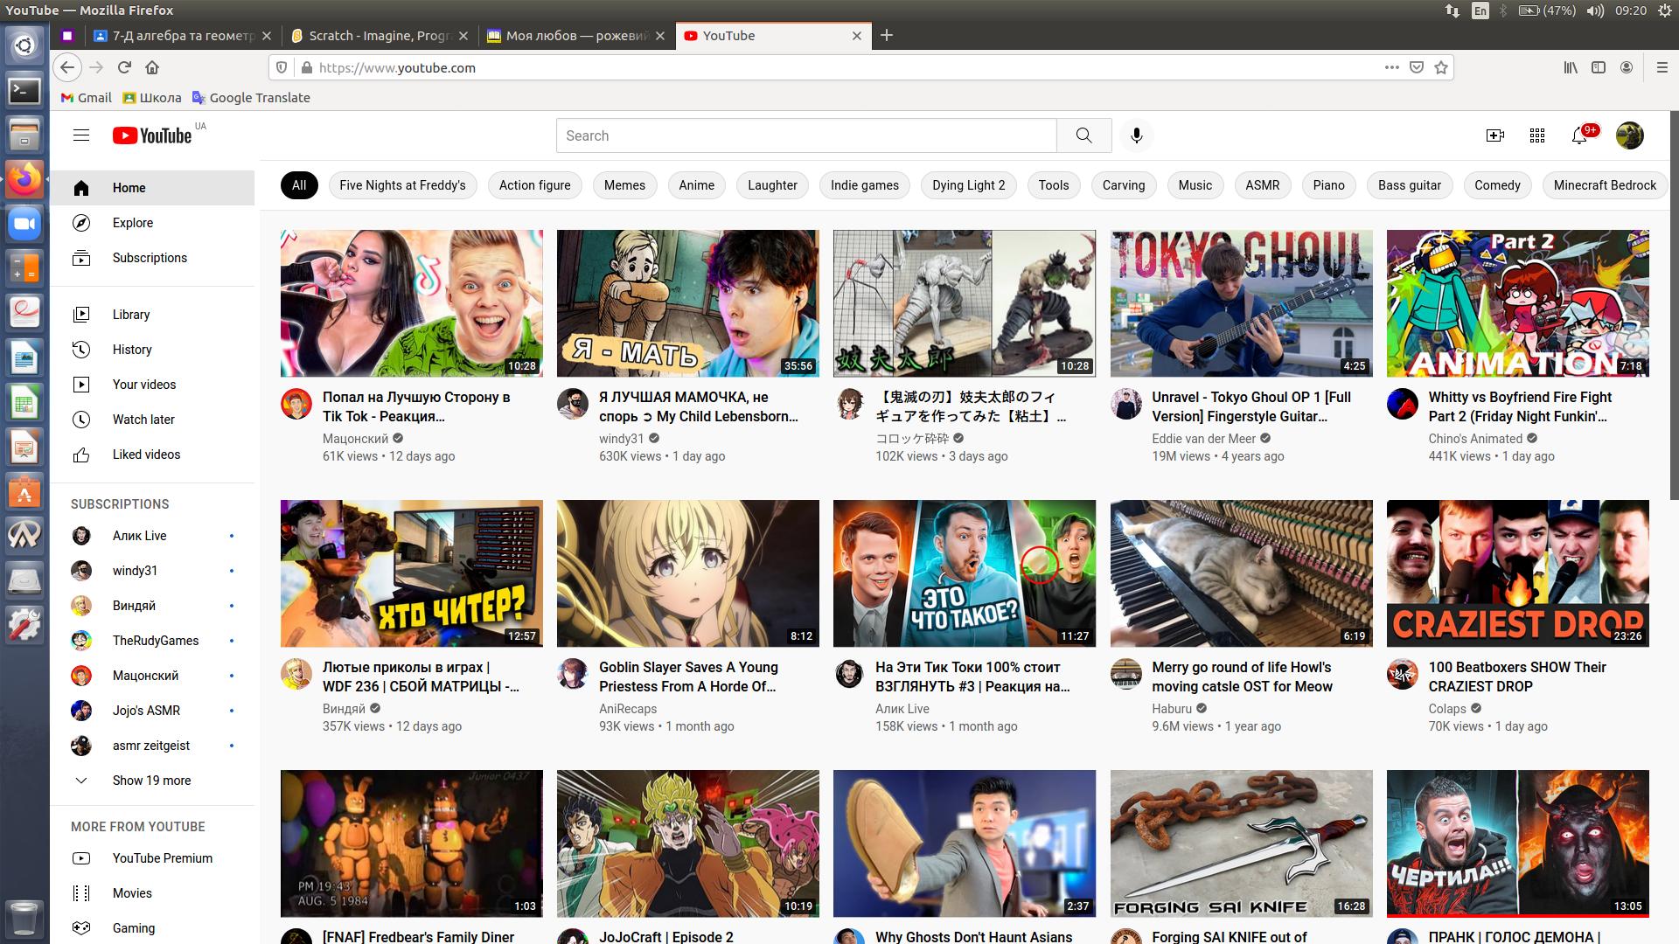Open Liked videos in sidebar
Viewport: 1679px width, 944px height.
point(146,455)
